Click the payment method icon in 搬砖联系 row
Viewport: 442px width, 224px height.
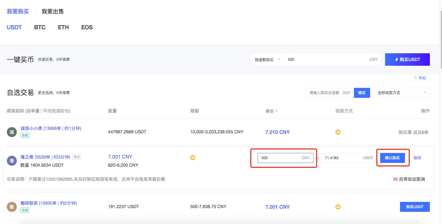(x=338, y=207)
